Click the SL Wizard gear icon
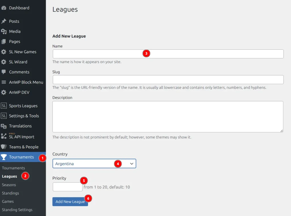The height and width of the screenshot is (216, 291). tap(4, 62)
